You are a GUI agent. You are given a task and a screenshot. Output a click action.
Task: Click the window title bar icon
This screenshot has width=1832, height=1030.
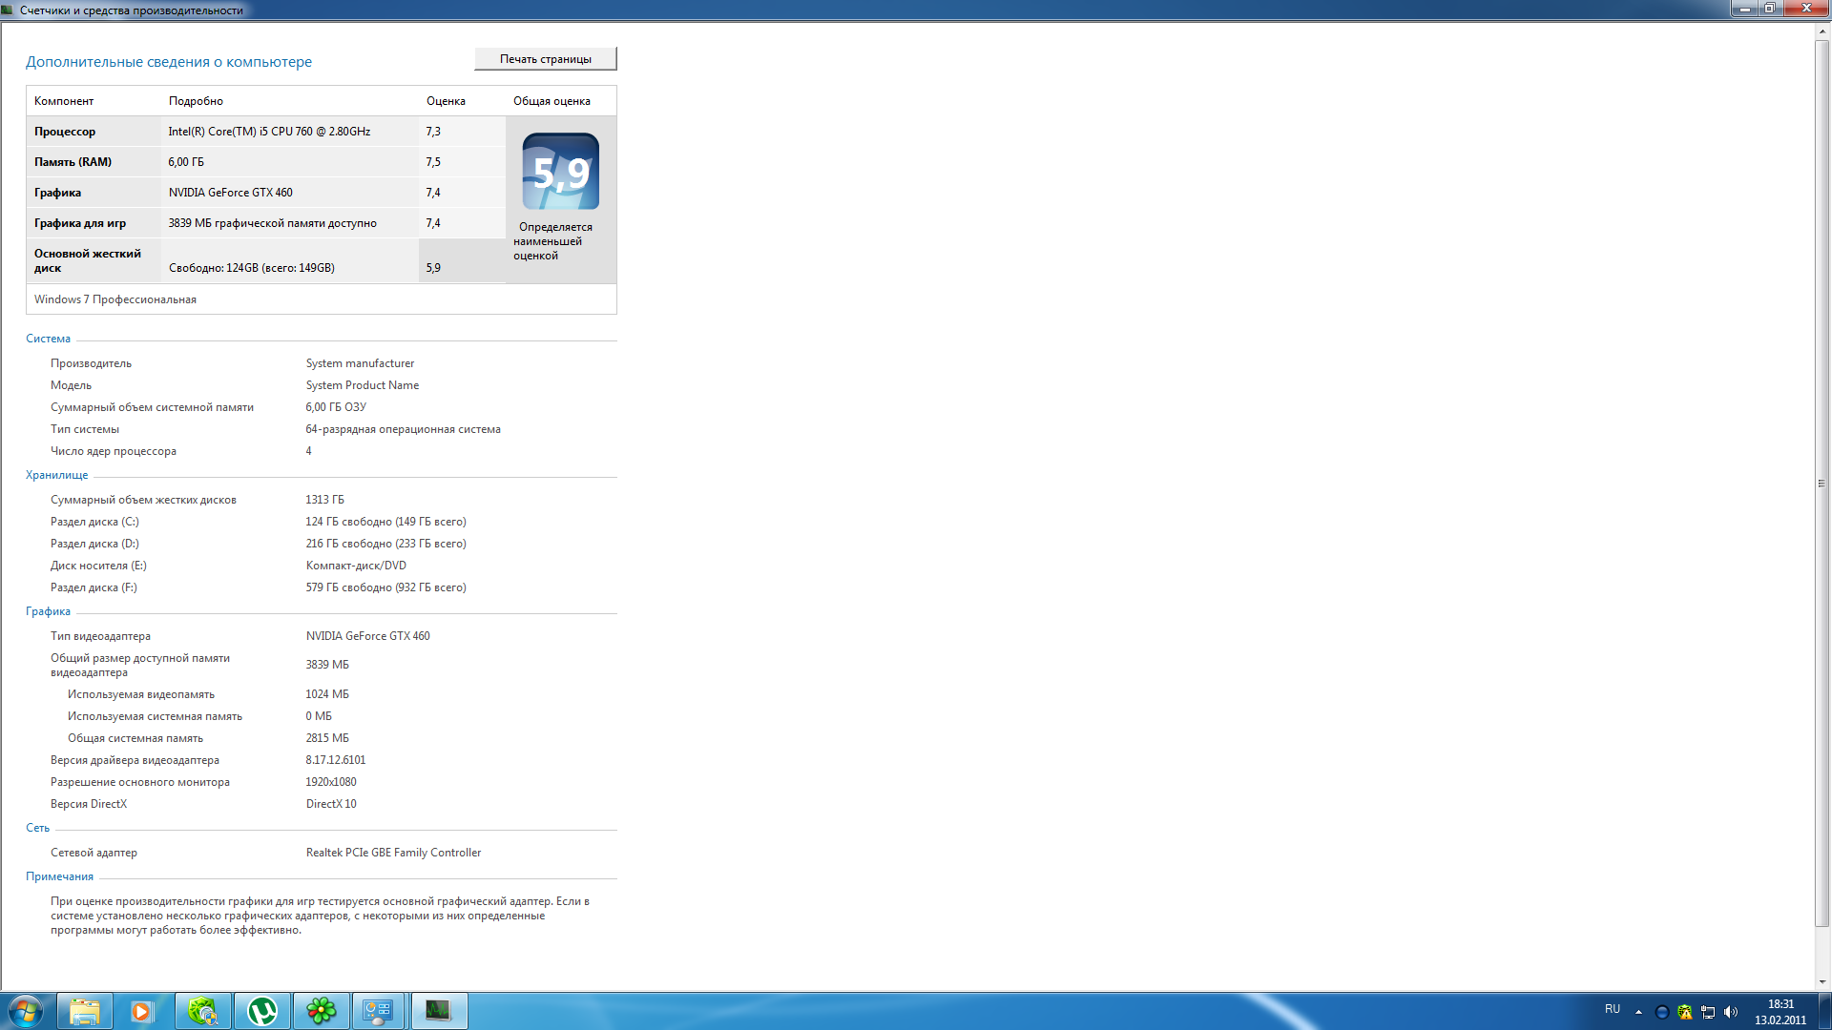coord(9,10)
